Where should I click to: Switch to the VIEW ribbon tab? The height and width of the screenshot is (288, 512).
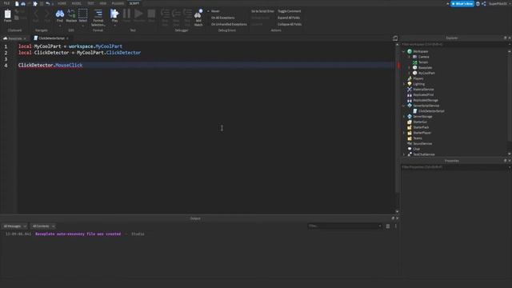coord(103,3)
